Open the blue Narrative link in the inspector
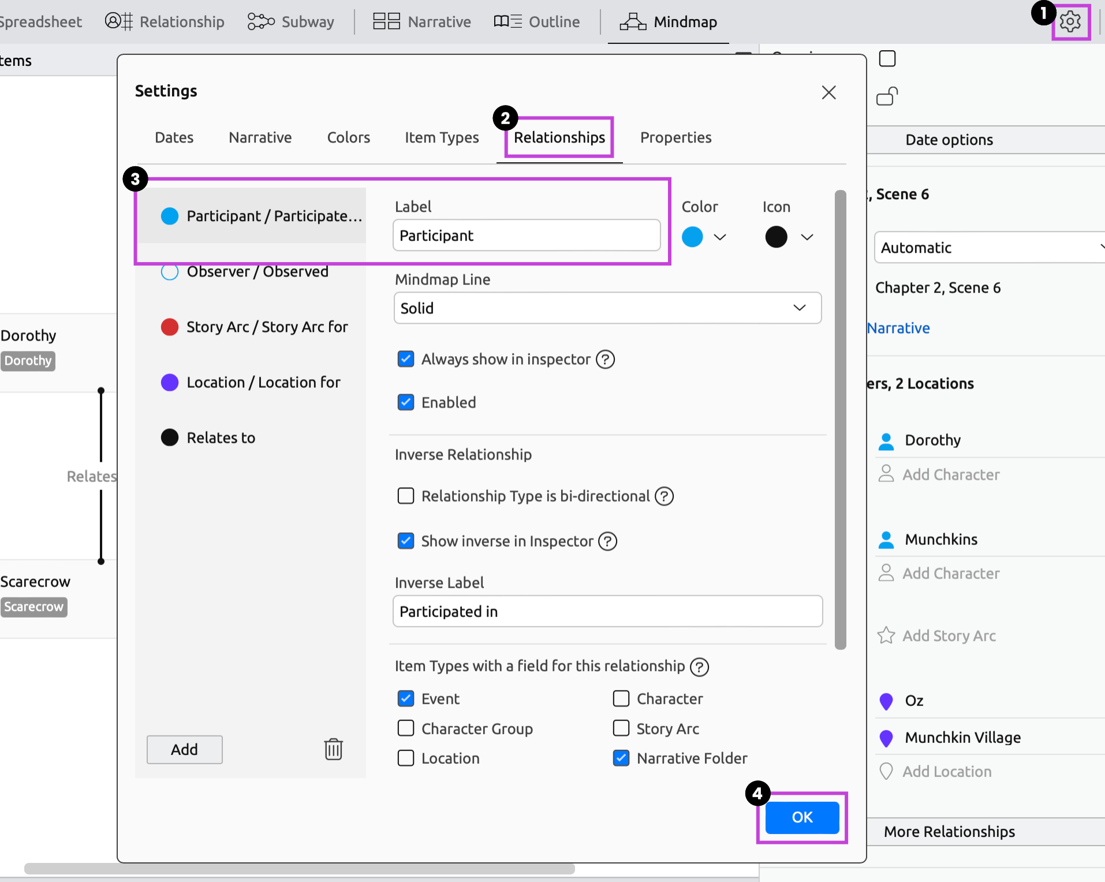 pyautogui.click(x=899, y=328)
